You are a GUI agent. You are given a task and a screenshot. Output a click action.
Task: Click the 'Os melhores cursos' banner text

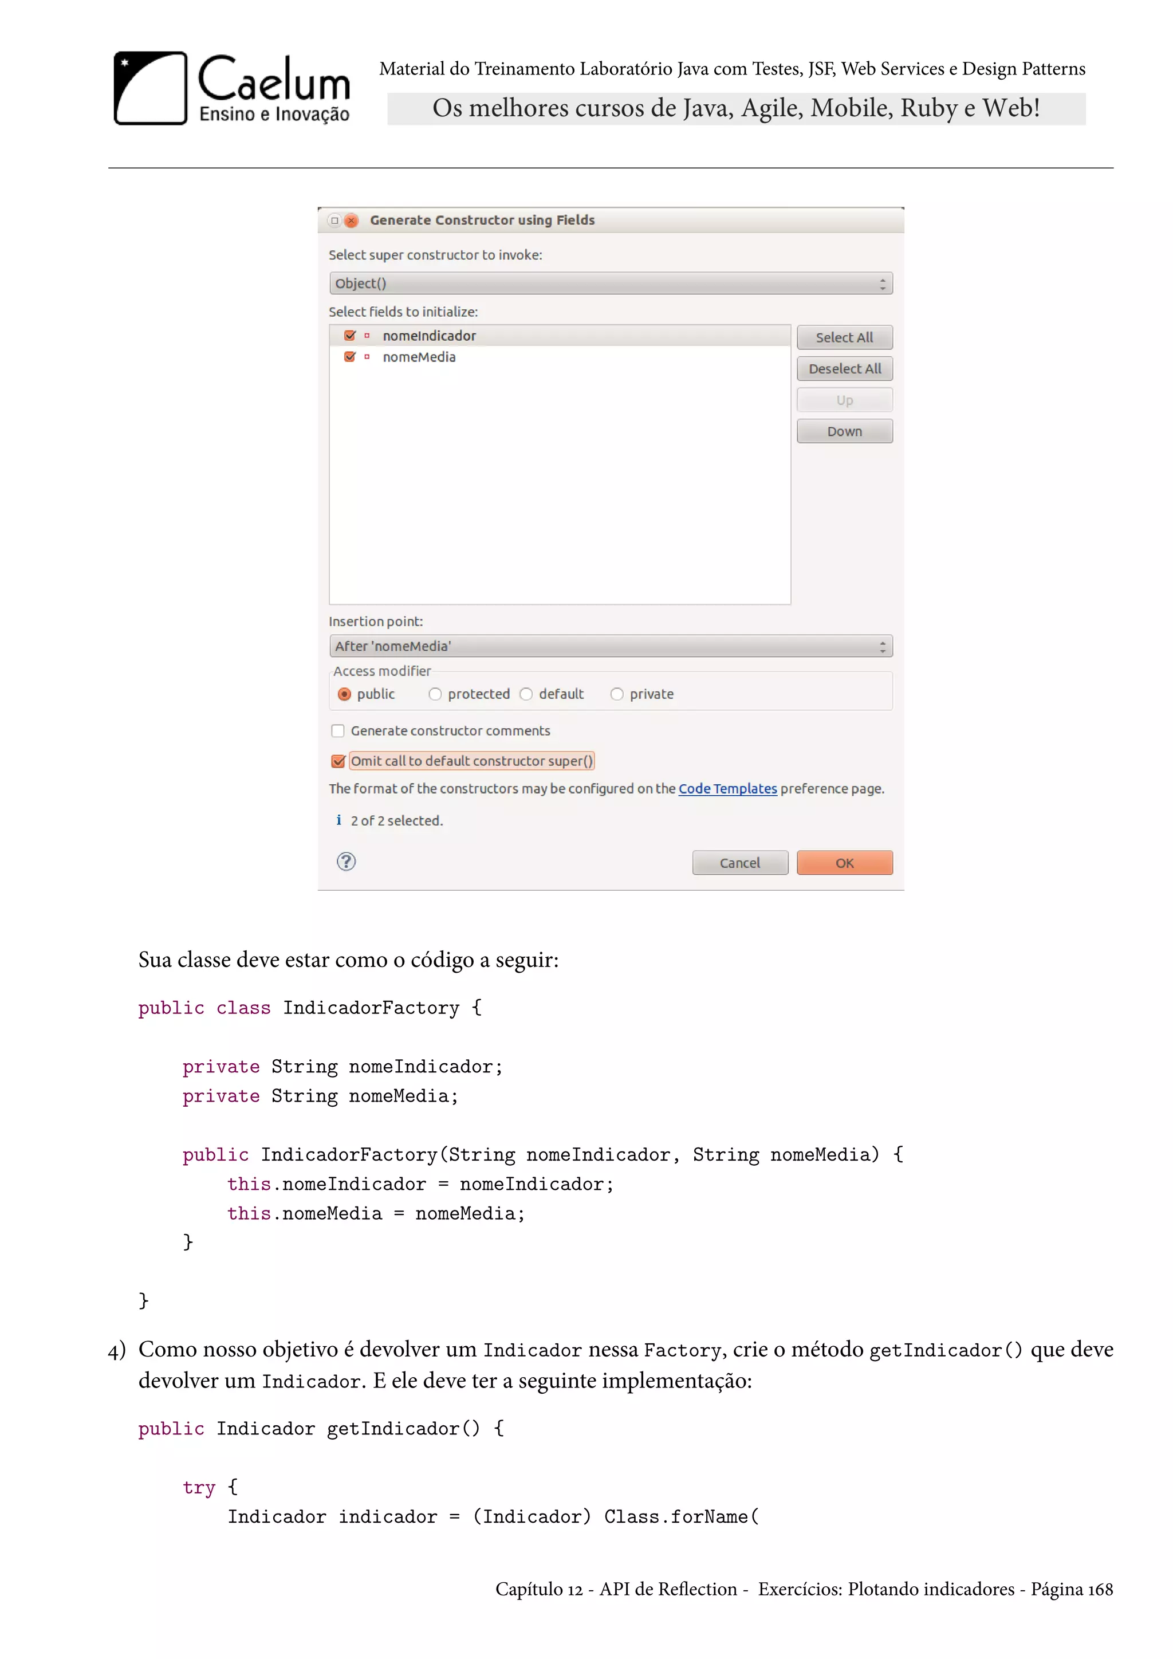coord(736,108)
